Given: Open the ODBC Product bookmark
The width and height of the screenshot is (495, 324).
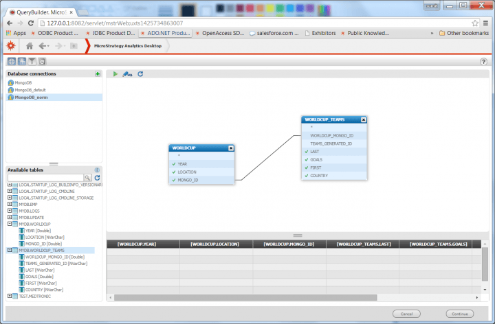Looking at the screenshot, I should pyautogui.click(x=54, y=33).
